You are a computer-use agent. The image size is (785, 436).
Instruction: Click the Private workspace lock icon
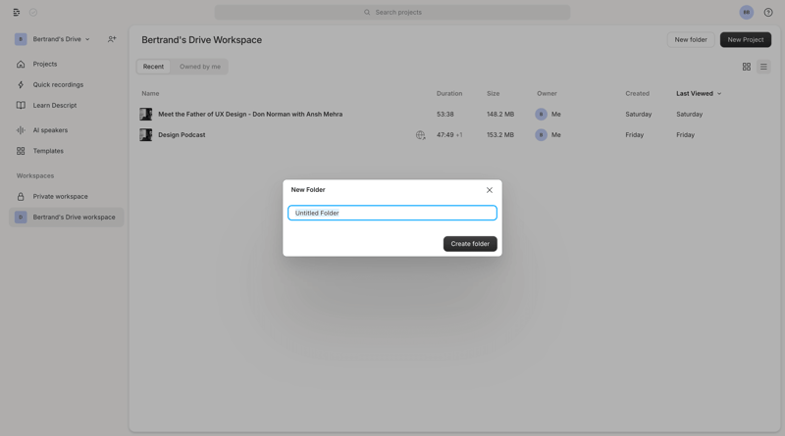pyautogui.click(x=21, y=197)
